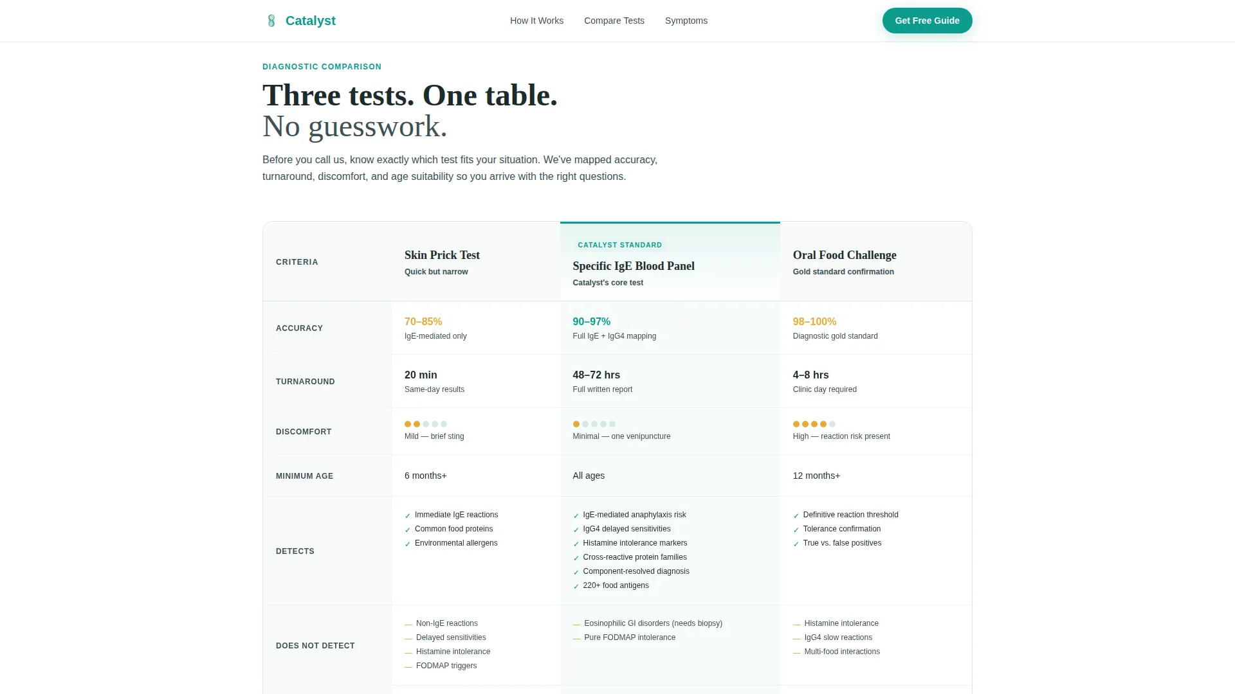Go to How It Works

[536, 21]
